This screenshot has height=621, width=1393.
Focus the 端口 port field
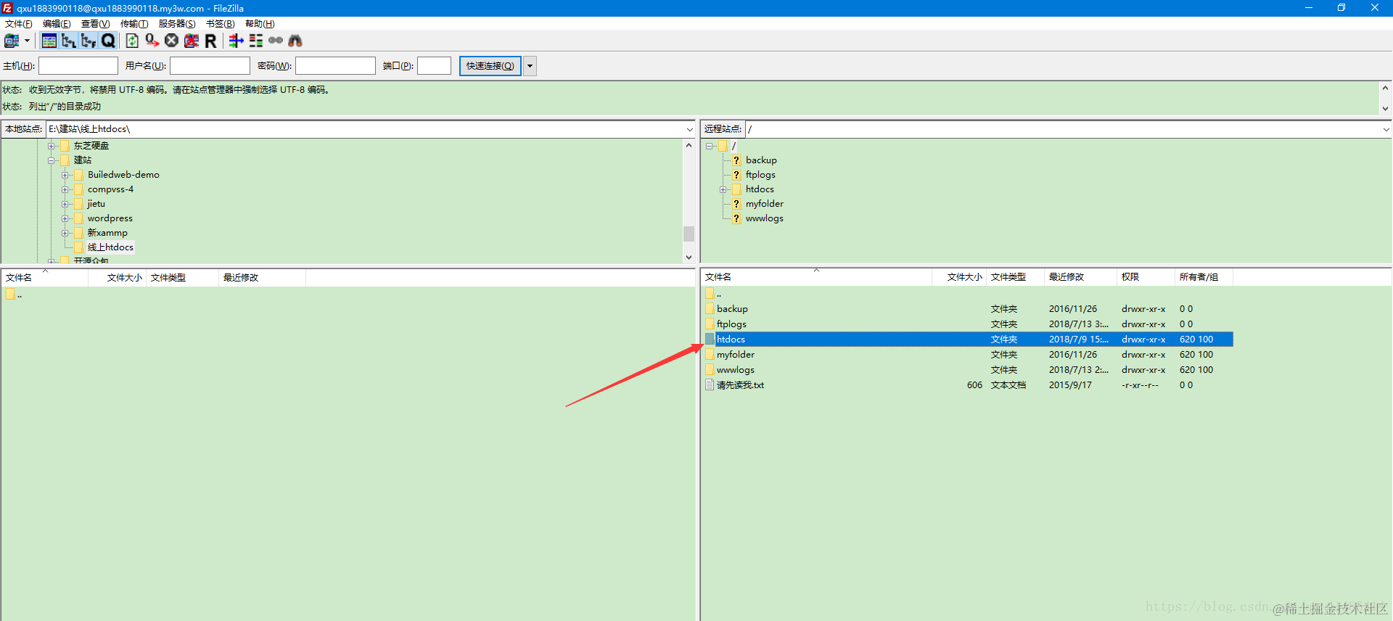coord(434,66)
